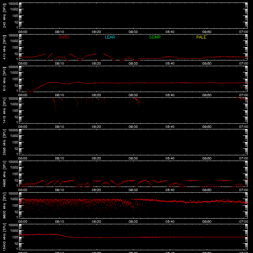Select the 610 MHz [SFU] axis title

click(4, 79)
